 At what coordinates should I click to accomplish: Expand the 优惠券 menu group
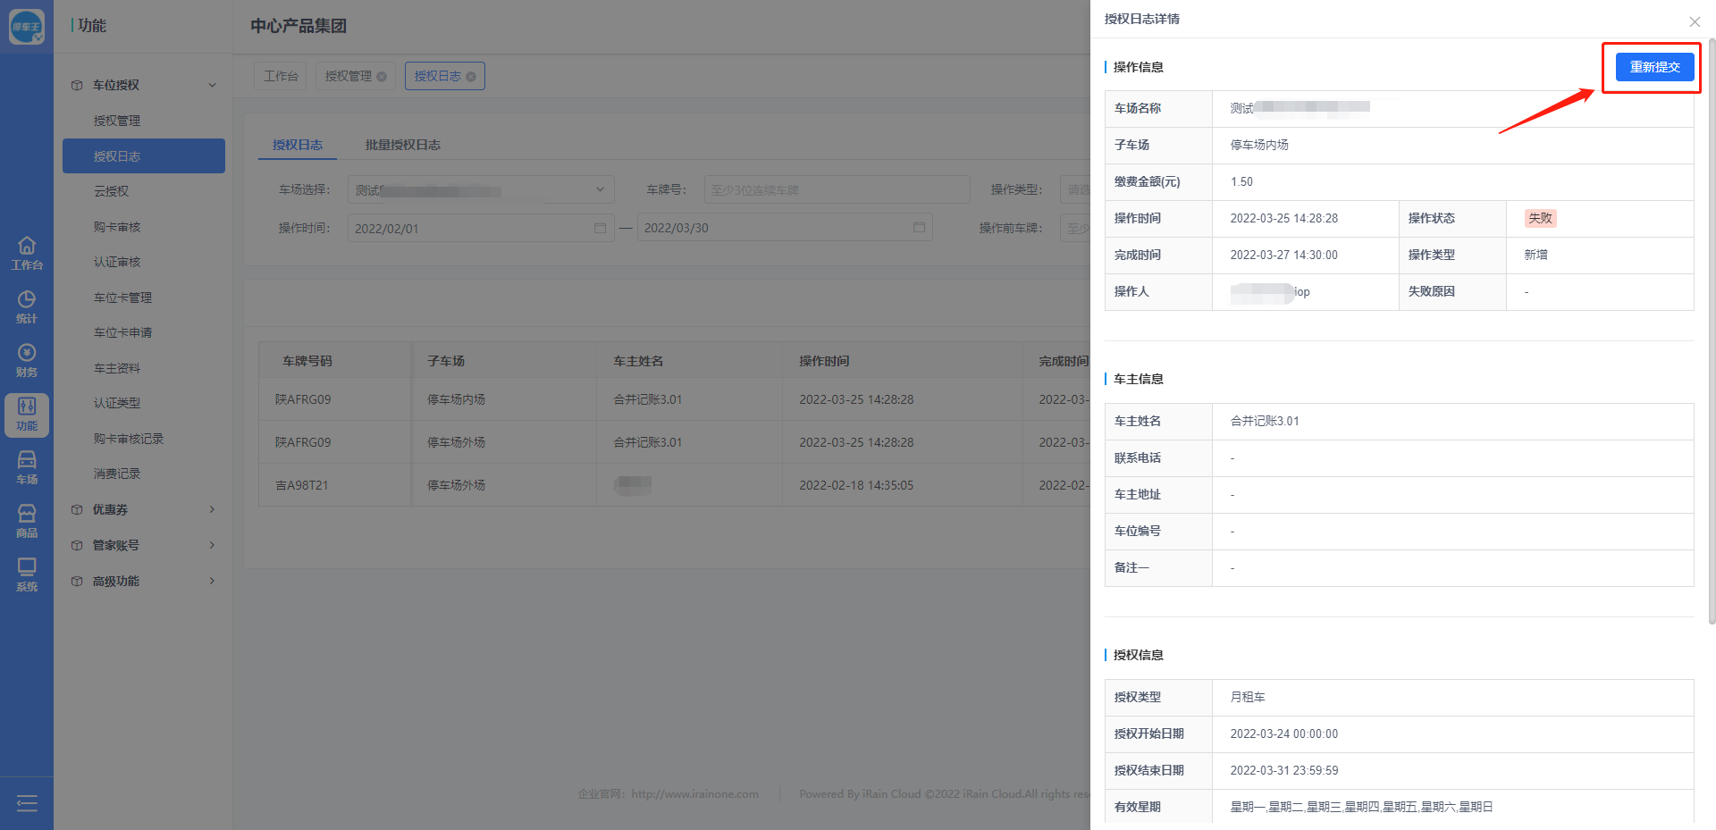pos(212,510)
